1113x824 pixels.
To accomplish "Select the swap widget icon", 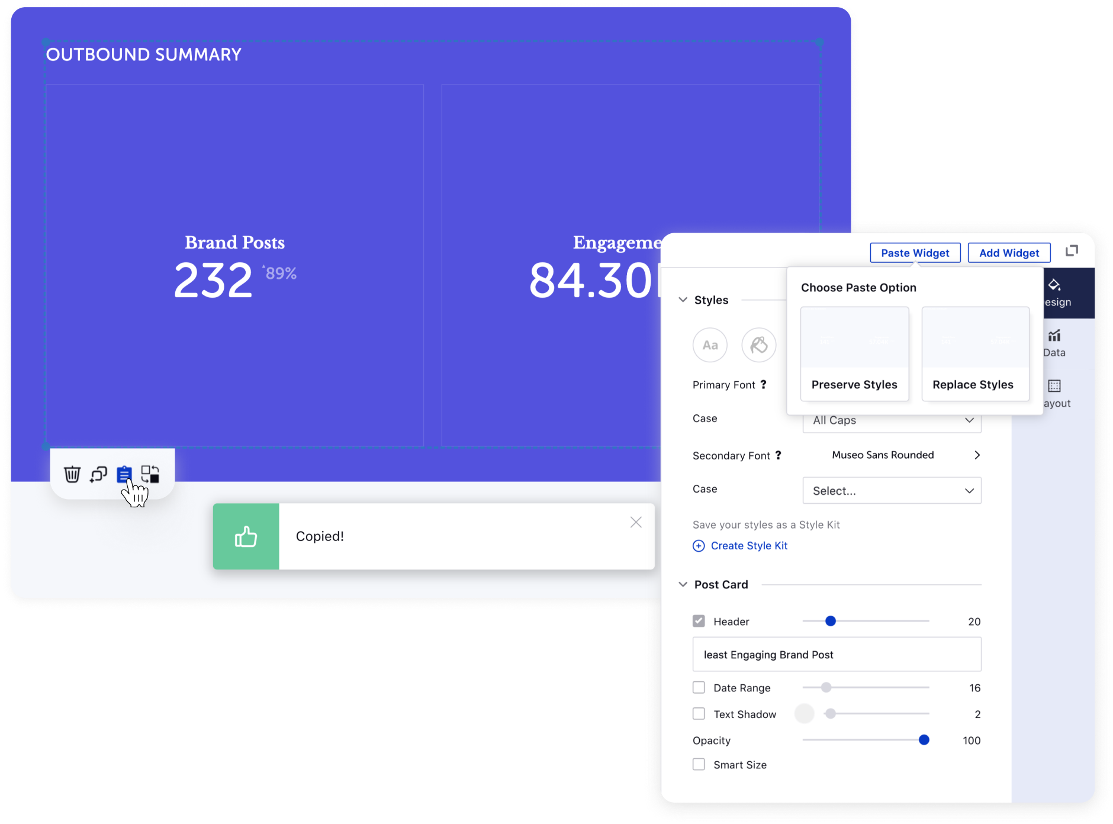I will 150,474.
